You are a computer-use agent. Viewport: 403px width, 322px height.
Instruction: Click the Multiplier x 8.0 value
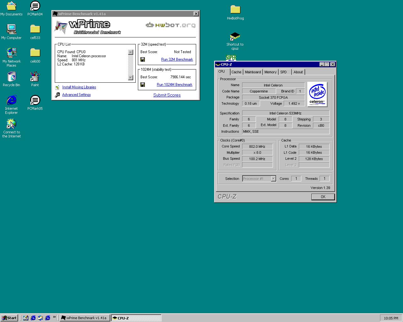point(257,153)
